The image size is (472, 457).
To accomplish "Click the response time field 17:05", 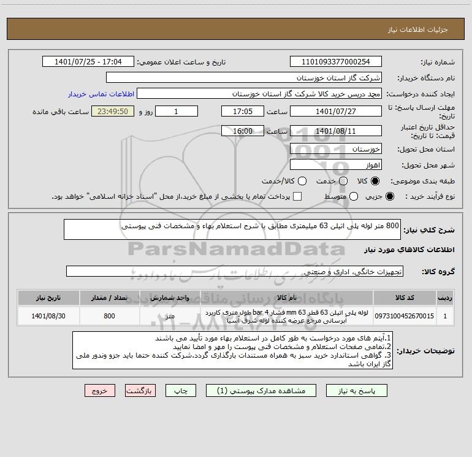I will (243, 111).
